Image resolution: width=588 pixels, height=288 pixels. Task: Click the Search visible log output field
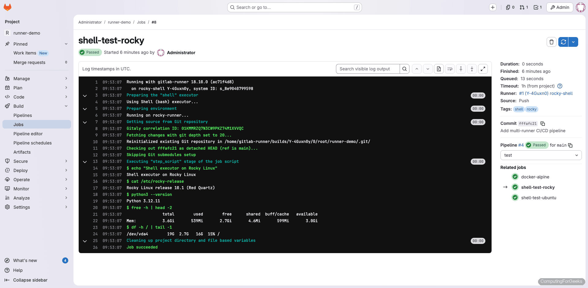pyautogui.click(x=367, y=69)
